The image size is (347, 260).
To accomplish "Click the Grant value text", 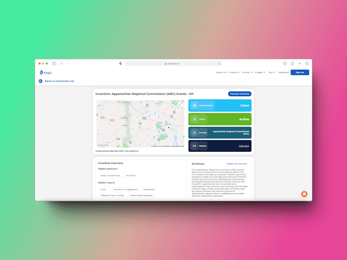I will pos(245,105).
